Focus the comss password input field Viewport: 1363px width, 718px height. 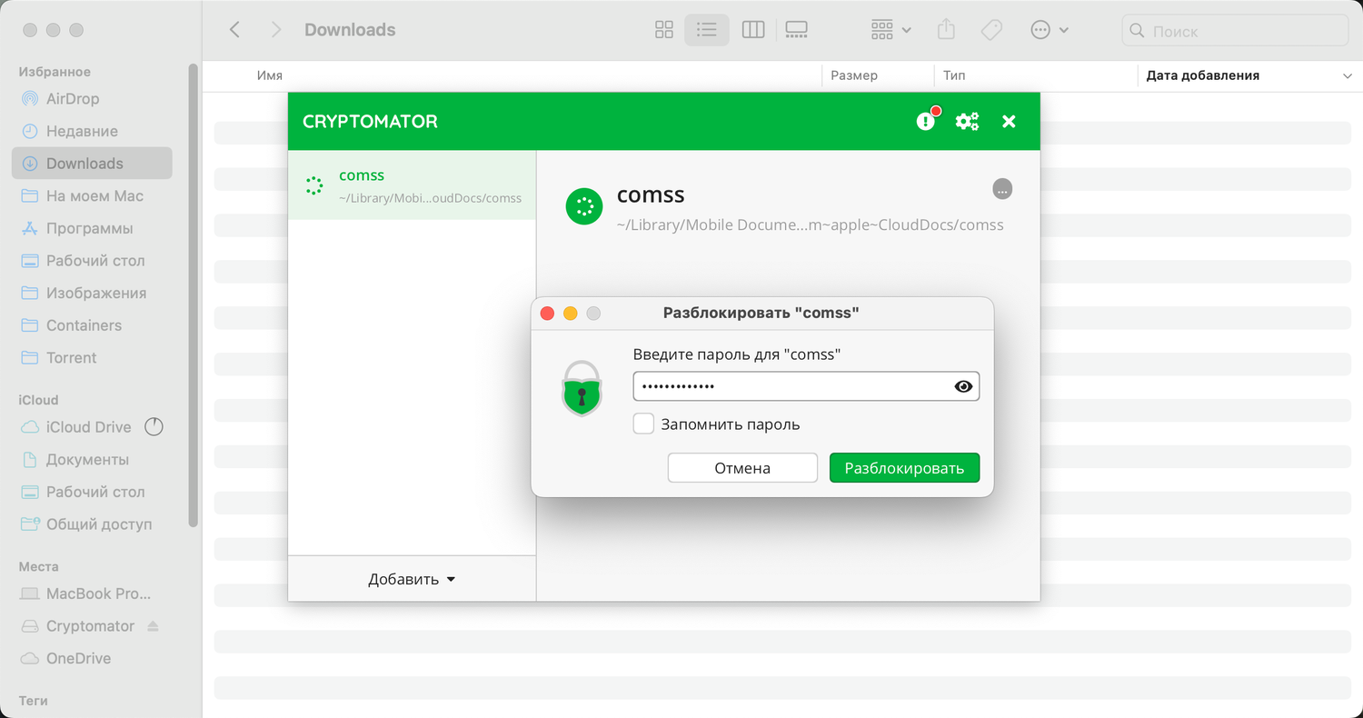coord(806,386)
